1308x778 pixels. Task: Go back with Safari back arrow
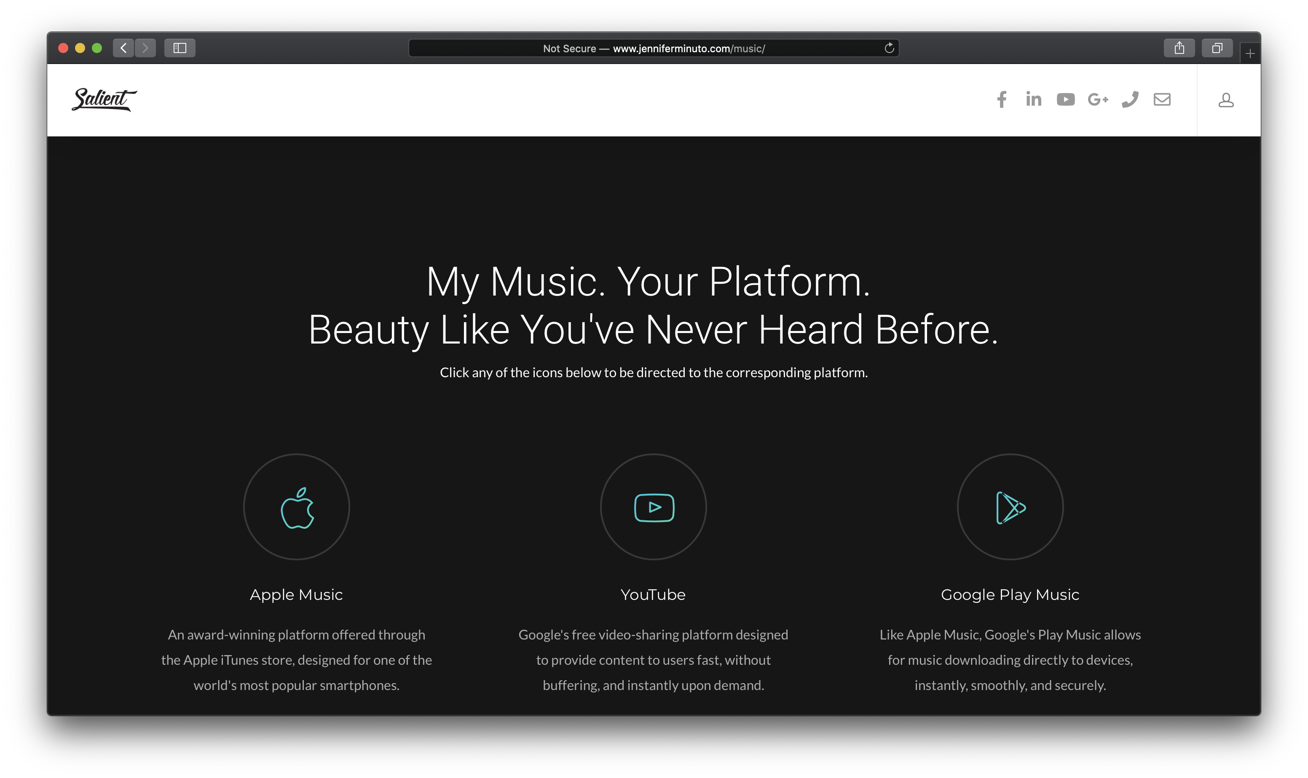tap(123, 48)
